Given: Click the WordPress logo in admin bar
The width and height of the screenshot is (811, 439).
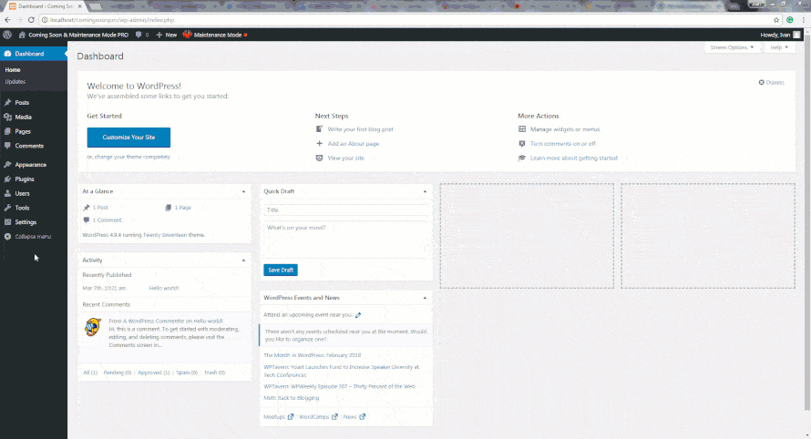Looking at the screenshot, I should [7, 35].
